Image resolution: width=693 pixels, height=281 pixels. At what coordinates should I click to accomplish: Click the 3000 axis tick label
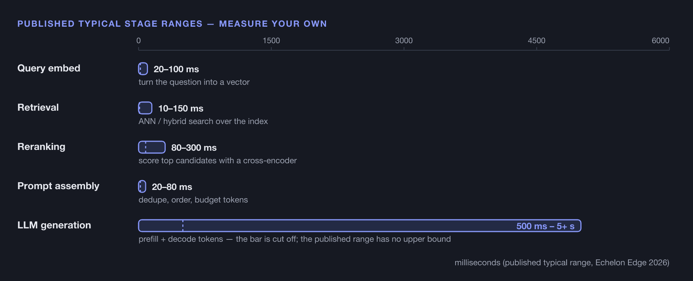[404, 41]
